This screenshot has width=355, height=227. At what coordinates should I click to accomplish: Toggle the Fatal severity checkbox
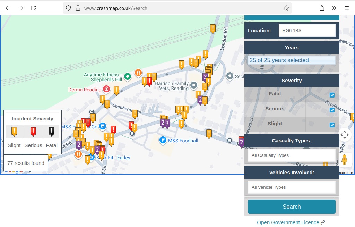(332, 95)
